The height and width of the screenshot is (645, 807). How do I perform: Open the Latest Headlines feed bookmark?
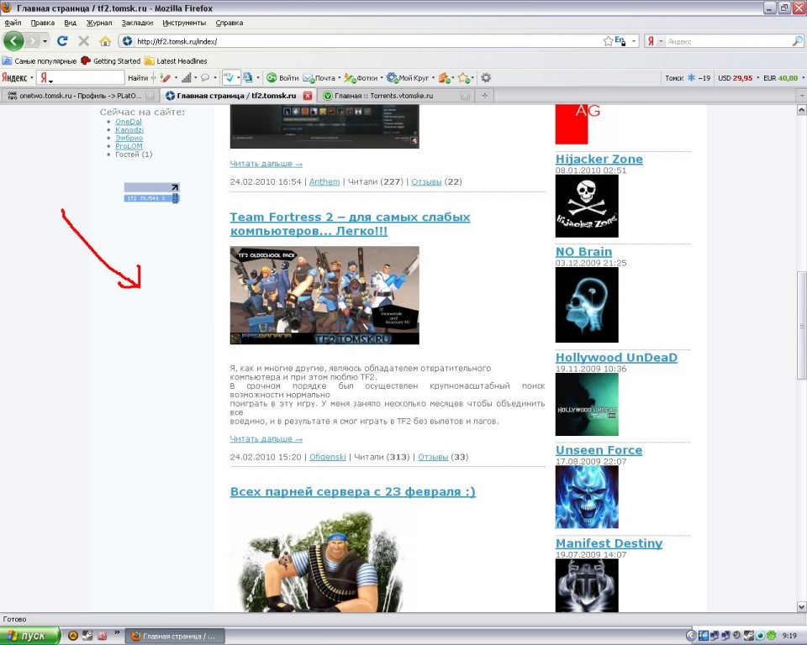[x=176, y=60]
